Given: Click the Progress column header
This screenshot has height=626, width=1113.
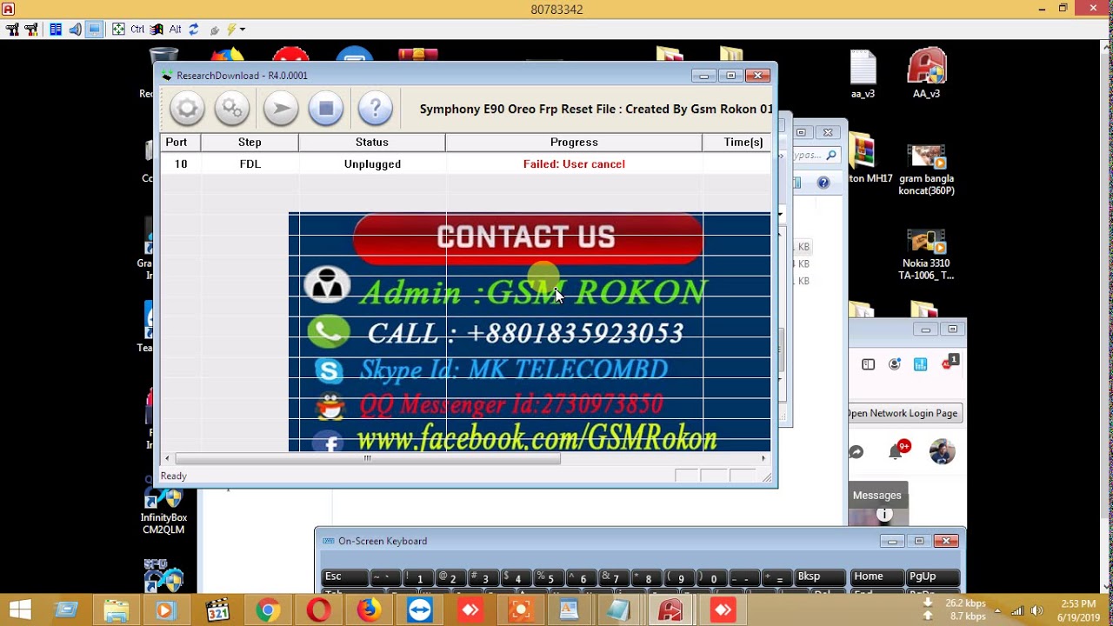Looking at the screenshot, I should point(574,142).
